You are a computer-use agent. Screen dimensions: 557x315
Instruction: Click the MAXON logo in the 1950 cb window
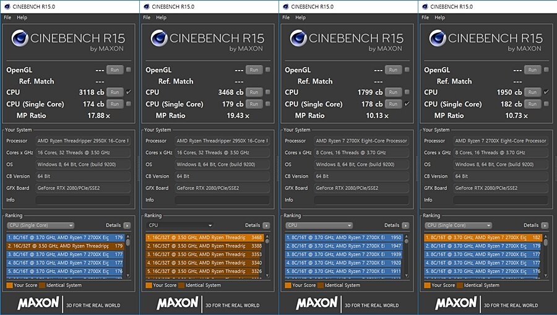456,303
